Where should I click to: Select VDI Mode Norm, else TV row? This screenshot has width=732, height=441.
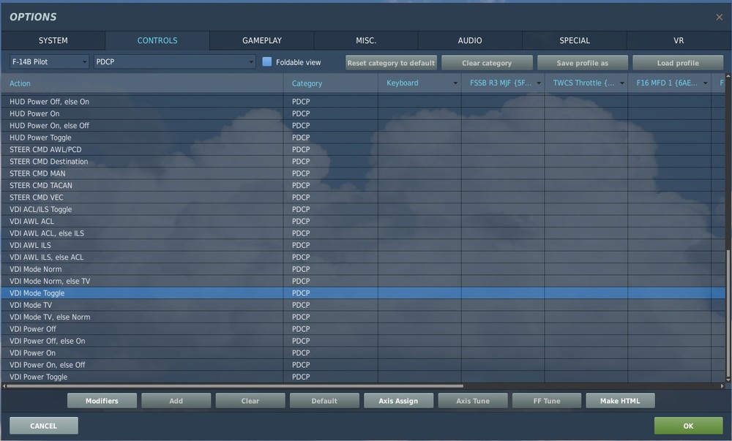pyautogui.click(x=363, y=281)
